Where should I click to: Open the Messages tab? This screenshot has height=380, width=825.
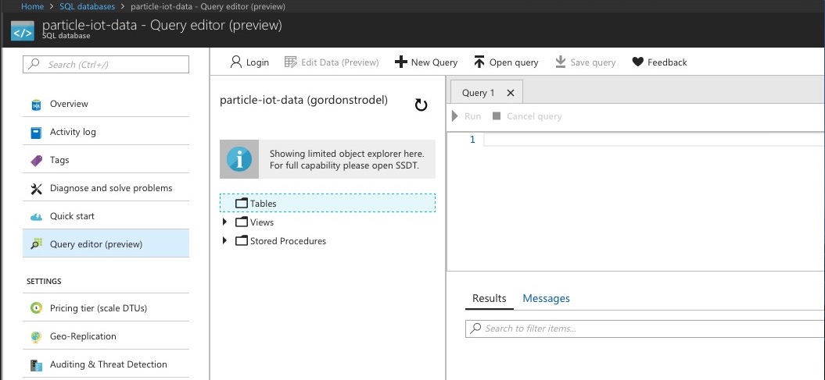(546, 298)
